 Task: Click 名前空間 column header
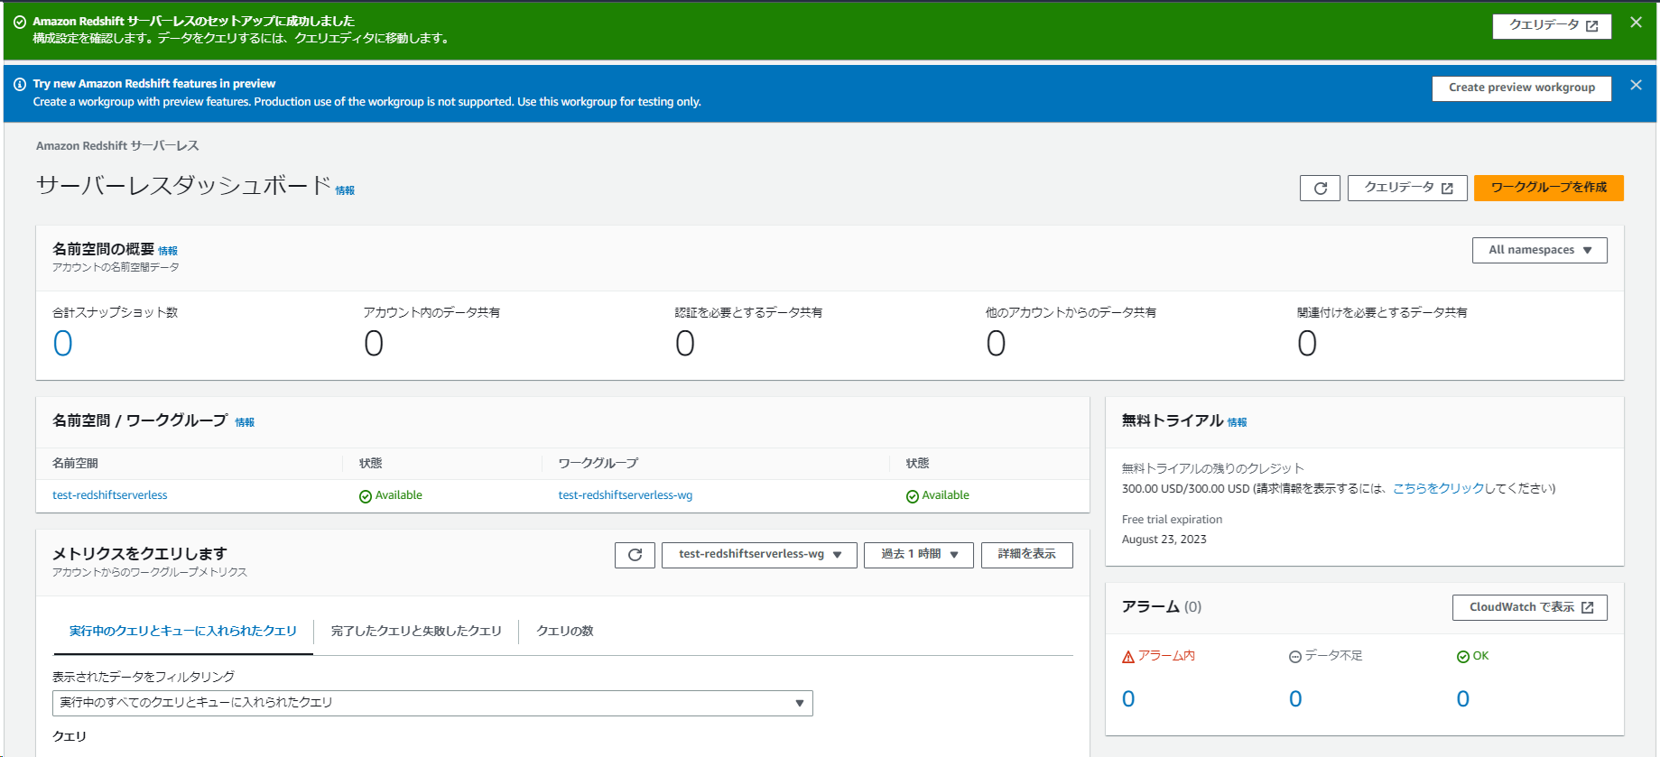pos(75,463)
